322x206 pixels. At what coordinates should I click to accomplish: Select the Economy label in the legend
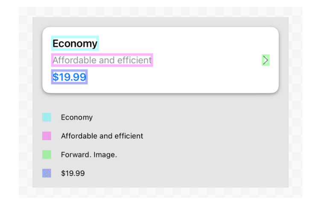(x=76, y=118)
